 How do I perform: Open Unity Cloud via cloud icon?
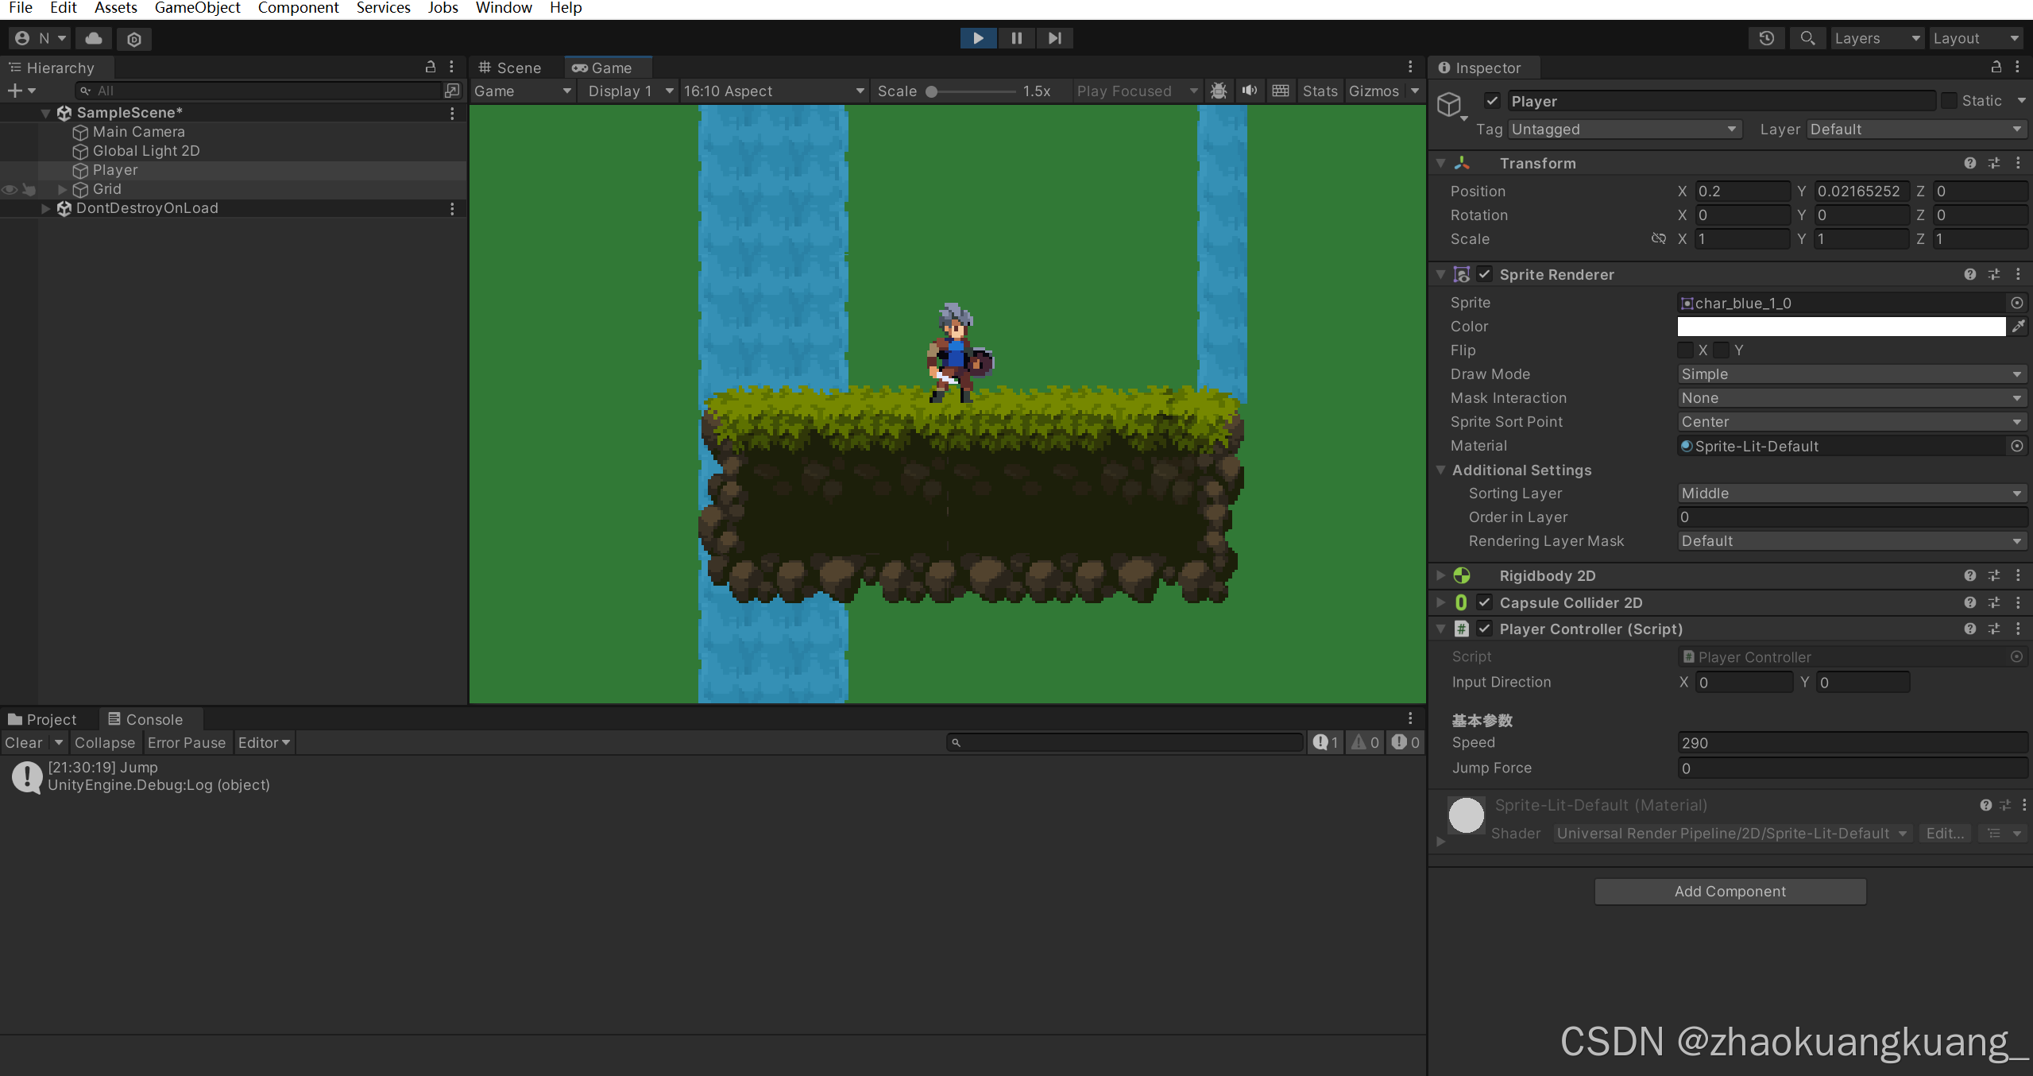coord(94,38)
